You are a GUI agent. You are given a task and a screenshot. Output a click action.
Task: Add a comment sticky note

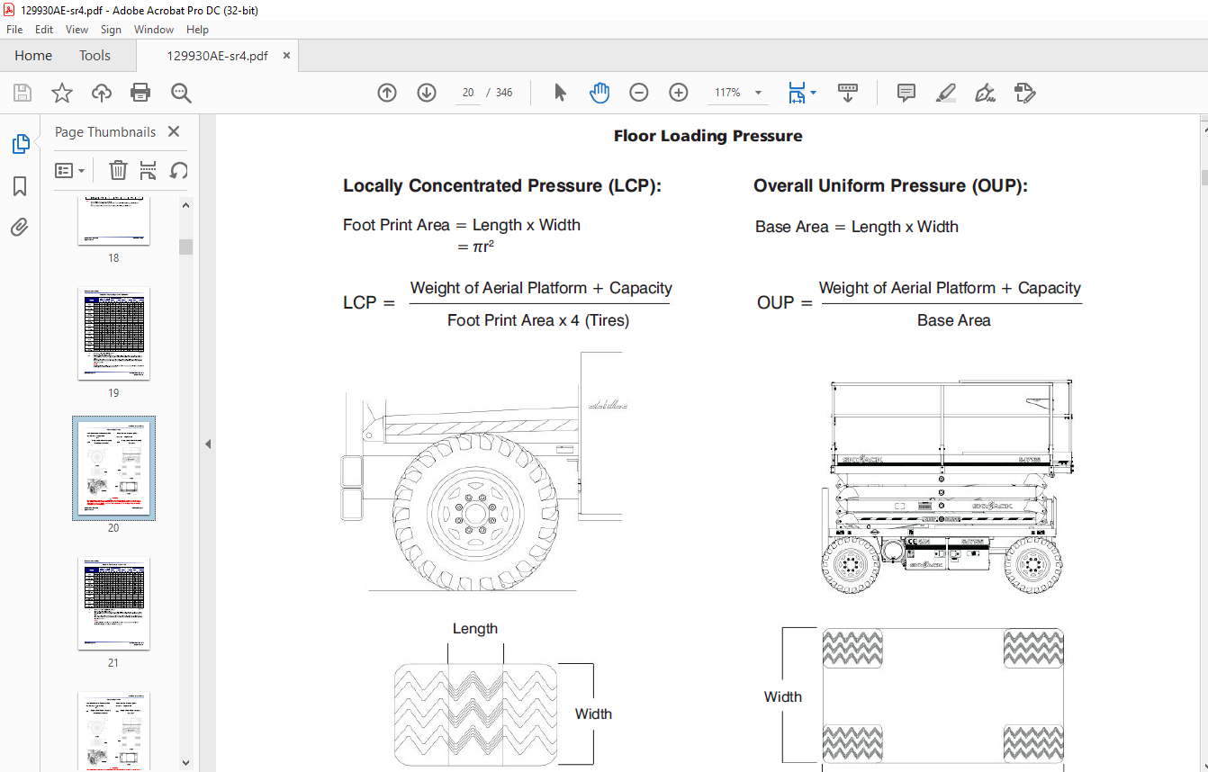pos(906,93)
